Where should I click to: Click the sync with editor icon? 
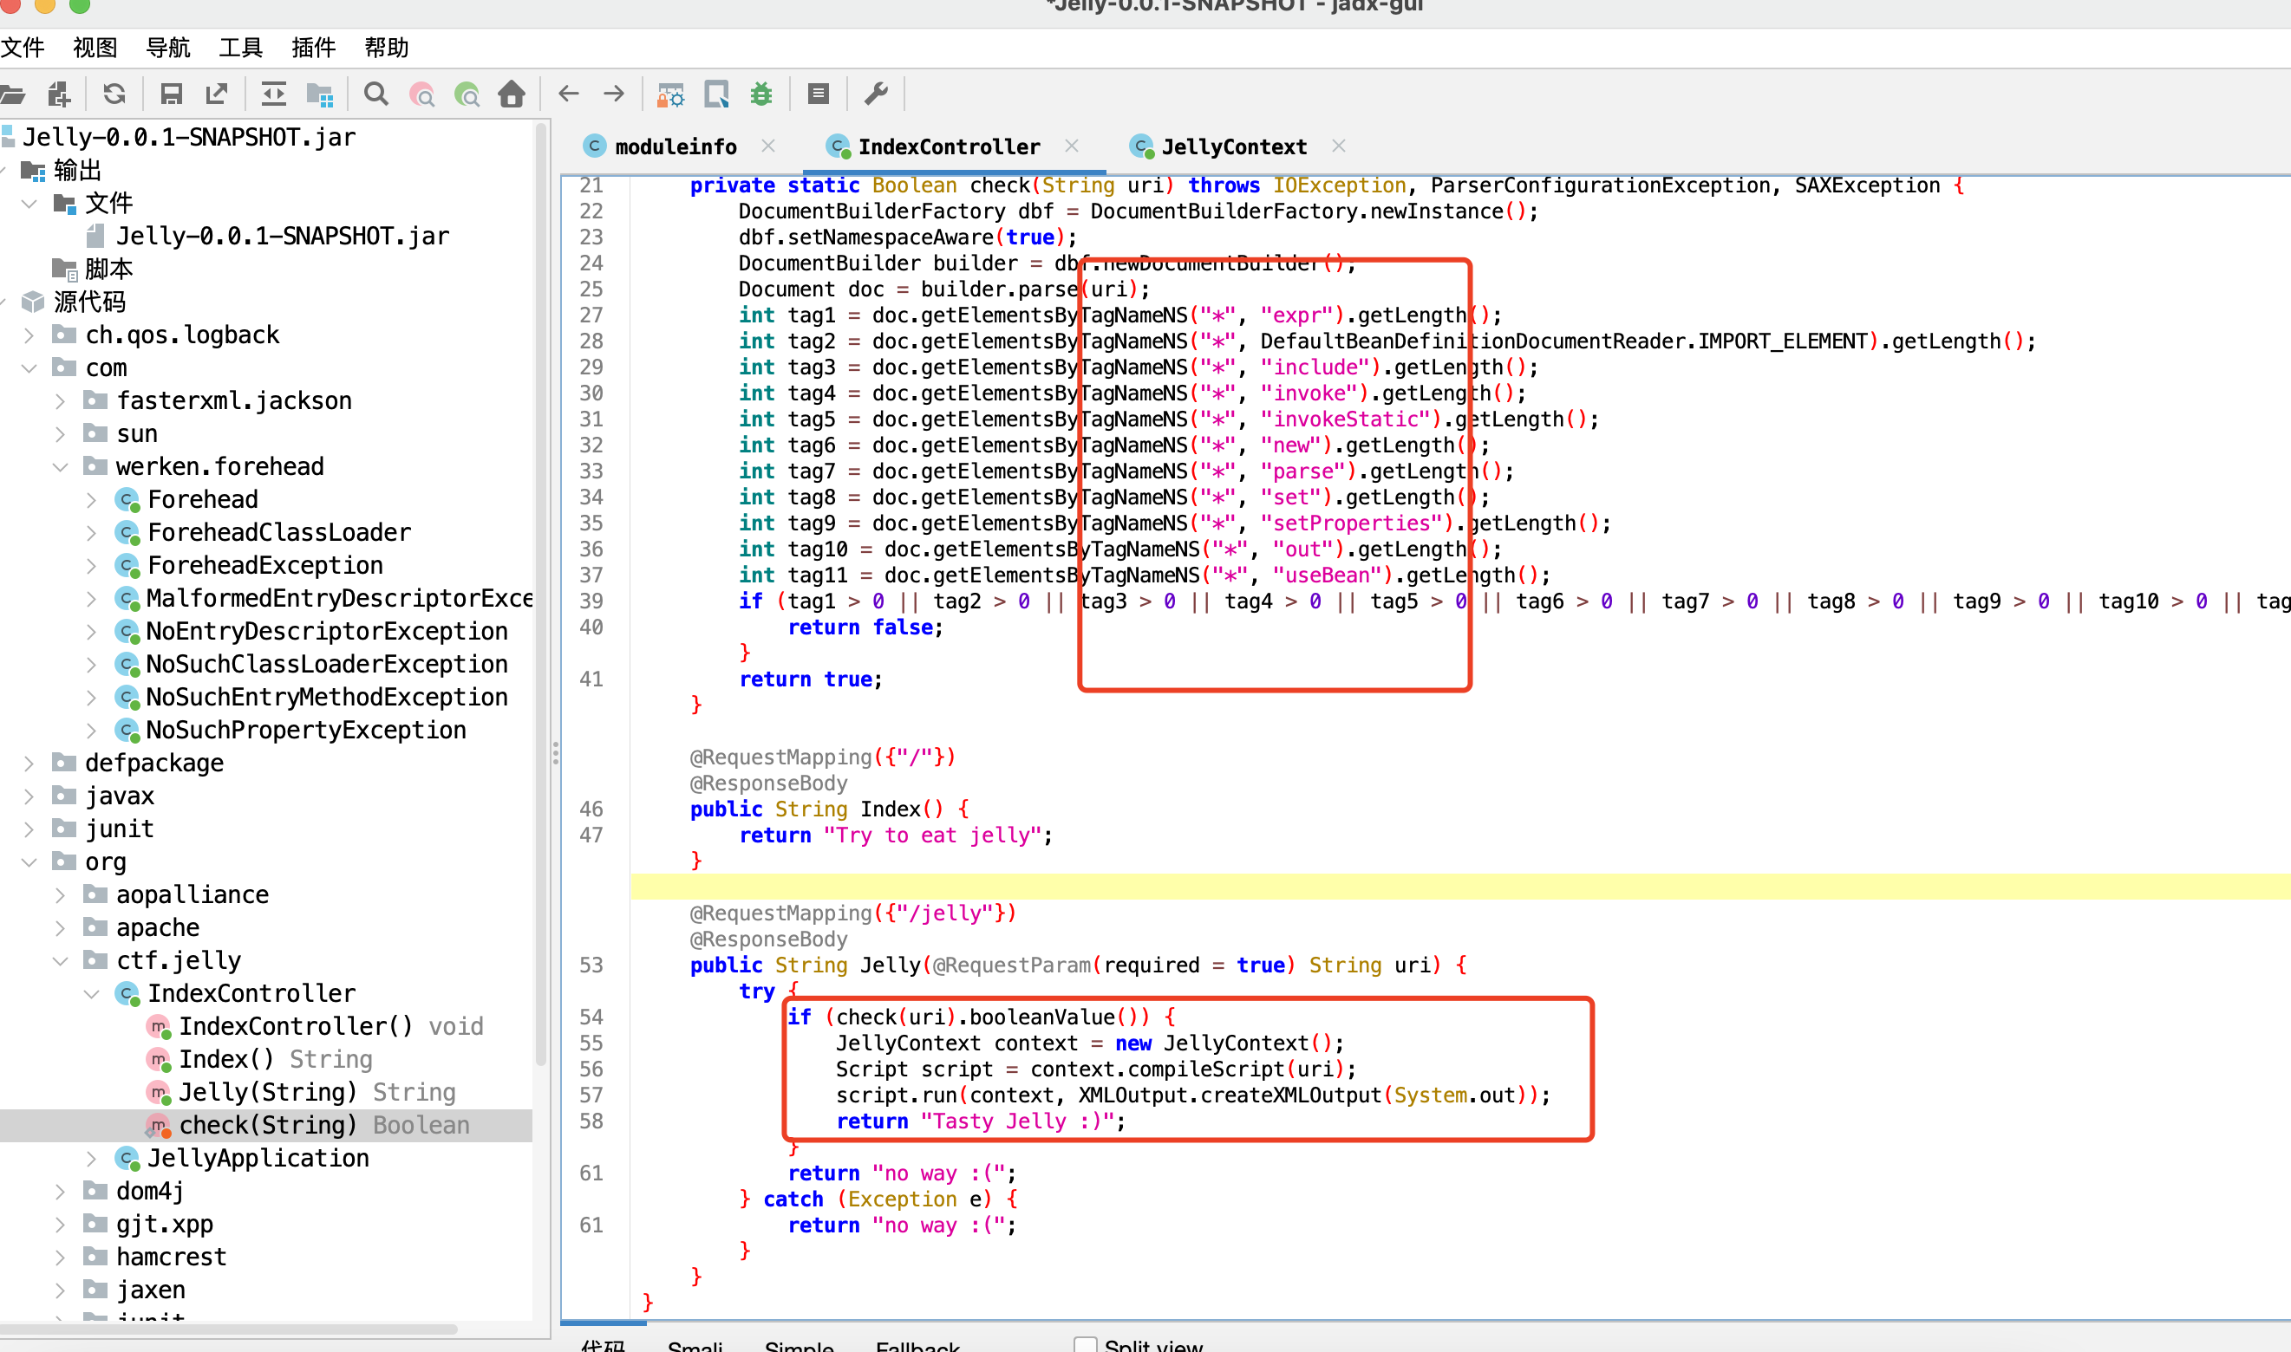coord(273,94)
